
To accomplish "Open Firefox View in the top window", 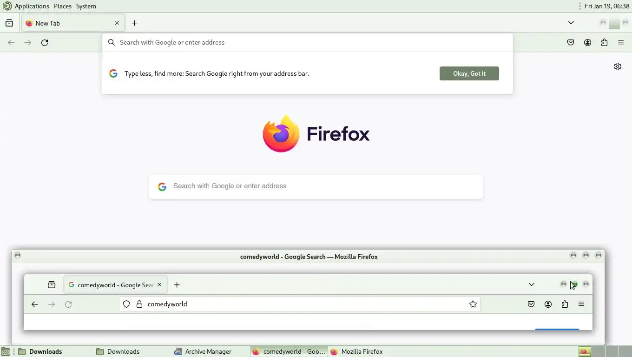I will (9, 23).
